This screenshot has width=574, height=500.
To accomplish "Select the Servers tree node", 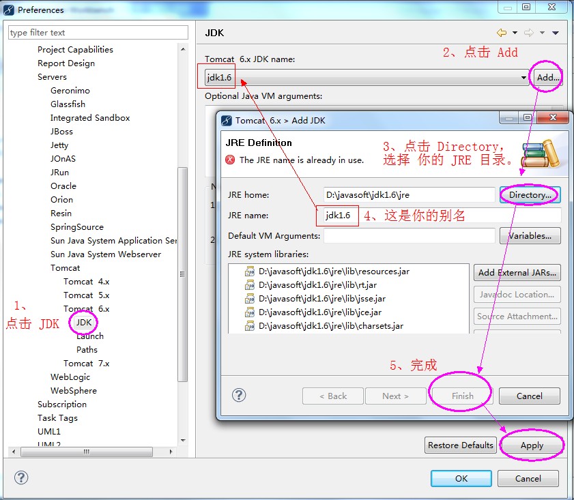I will click(x=52, y=77).
